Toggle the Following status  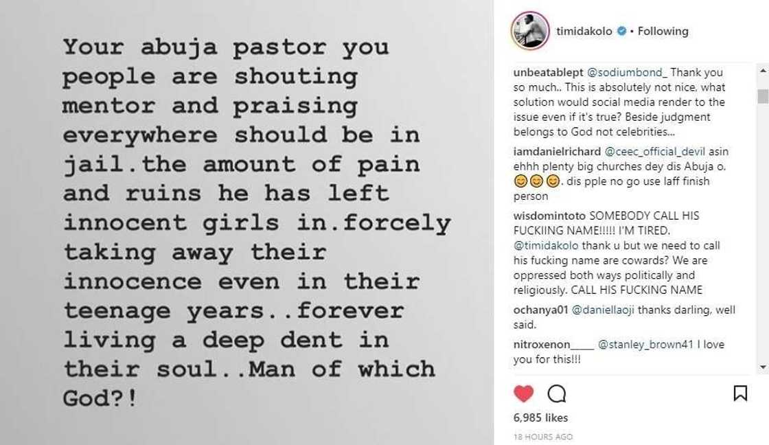664,31
